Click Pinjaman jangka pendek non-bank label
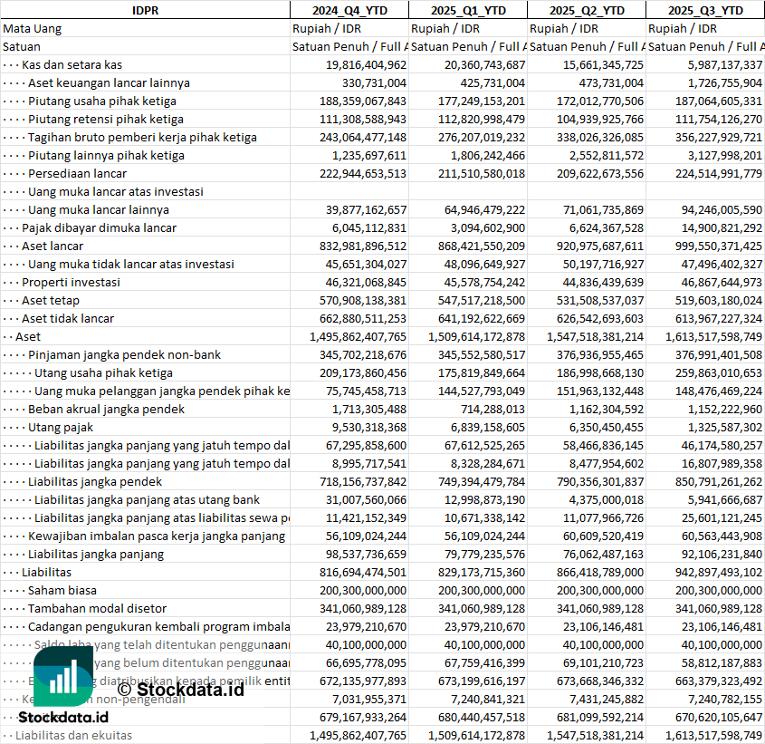Image resolution: width=765 pixels, height=744 pixels. tap(124, 354)
